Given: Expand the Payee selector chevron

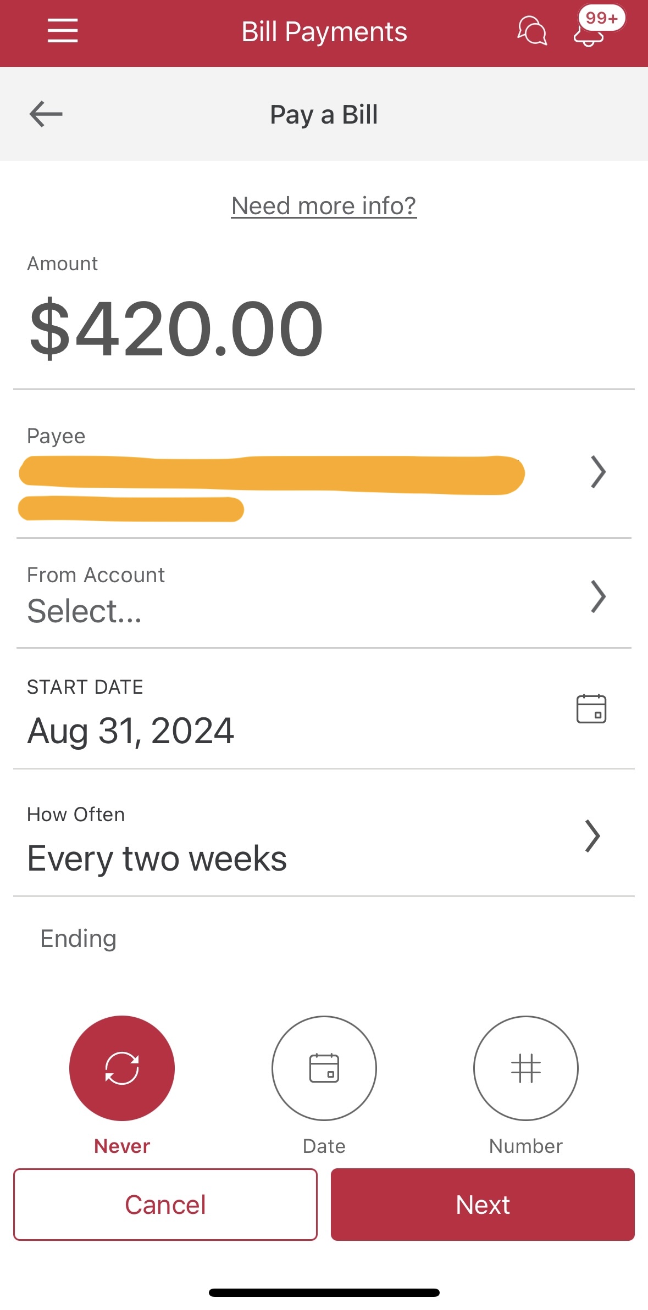Looking at the screenshot, I should tap(598, 472).
